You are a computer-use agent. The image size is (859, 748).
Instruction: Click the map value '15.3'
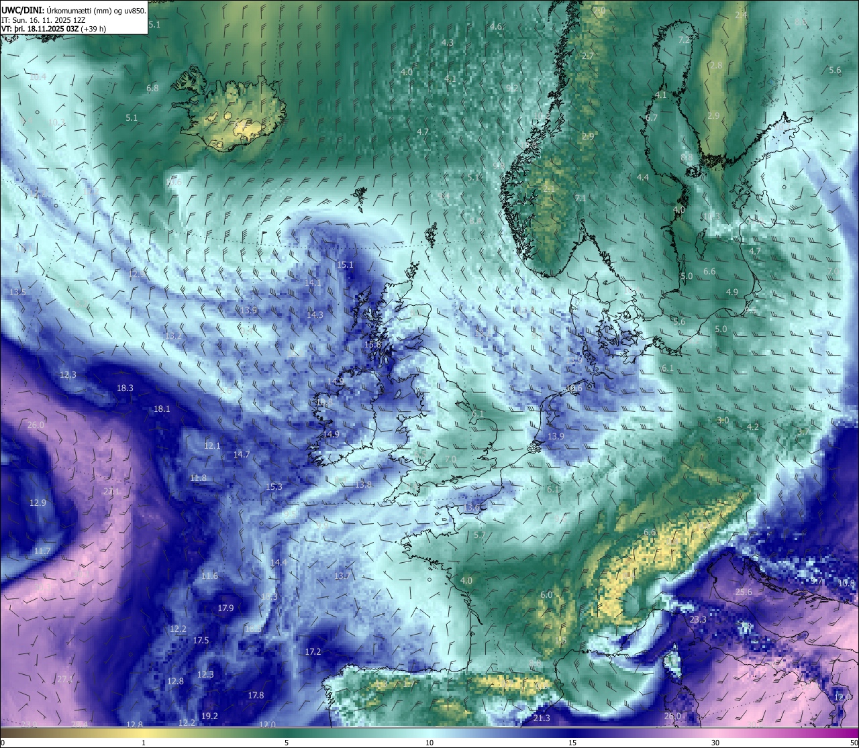click(274, 486)
